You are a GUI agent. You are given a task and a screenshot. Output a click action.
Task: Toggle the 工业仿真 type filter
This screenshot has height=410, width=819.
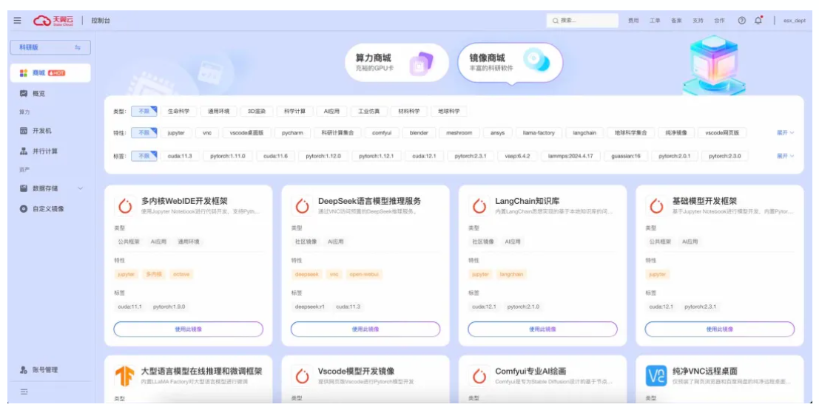(x=368, y=111)
